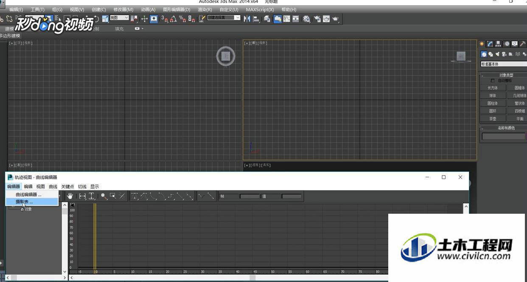Toggle the Angle Snap icon

(x=174, y=19)
